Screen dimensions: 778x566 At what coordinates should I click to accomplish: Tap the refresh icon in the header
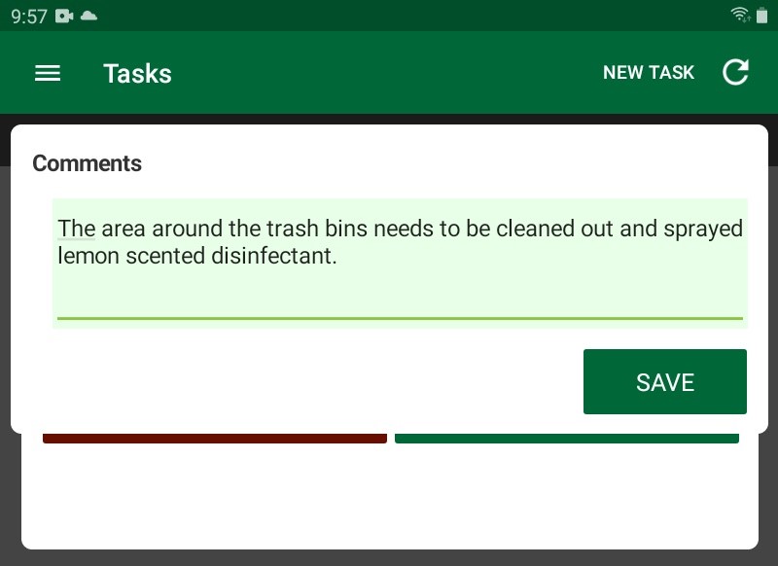(736, 72)
